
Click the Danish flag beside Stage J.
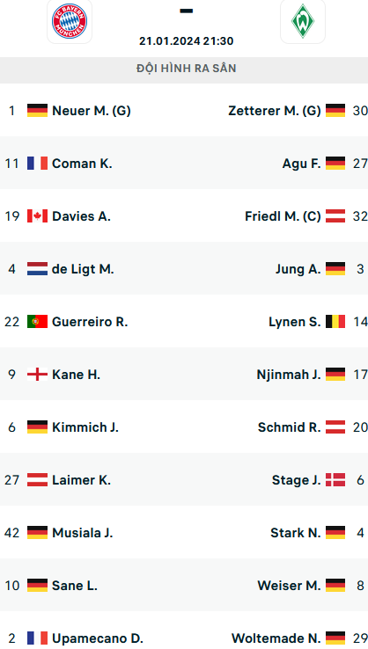tap(335, 480)
